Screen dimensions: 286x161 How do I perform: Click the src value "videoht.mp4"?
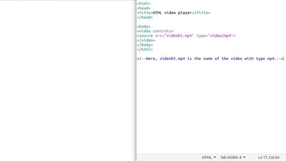click(x=179, y=36)
